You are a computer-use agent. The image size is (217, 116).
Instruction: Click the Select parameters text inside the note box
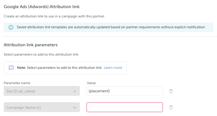[64, 68]
